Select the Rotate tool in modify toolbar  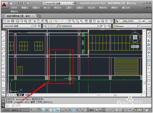coord(149,56)
